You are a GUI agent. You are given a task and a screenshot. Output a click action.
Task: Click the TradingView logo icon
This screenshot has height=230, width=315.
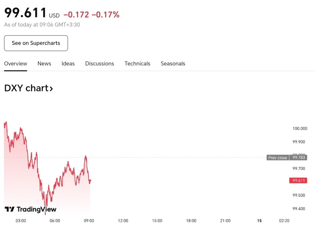10,209
